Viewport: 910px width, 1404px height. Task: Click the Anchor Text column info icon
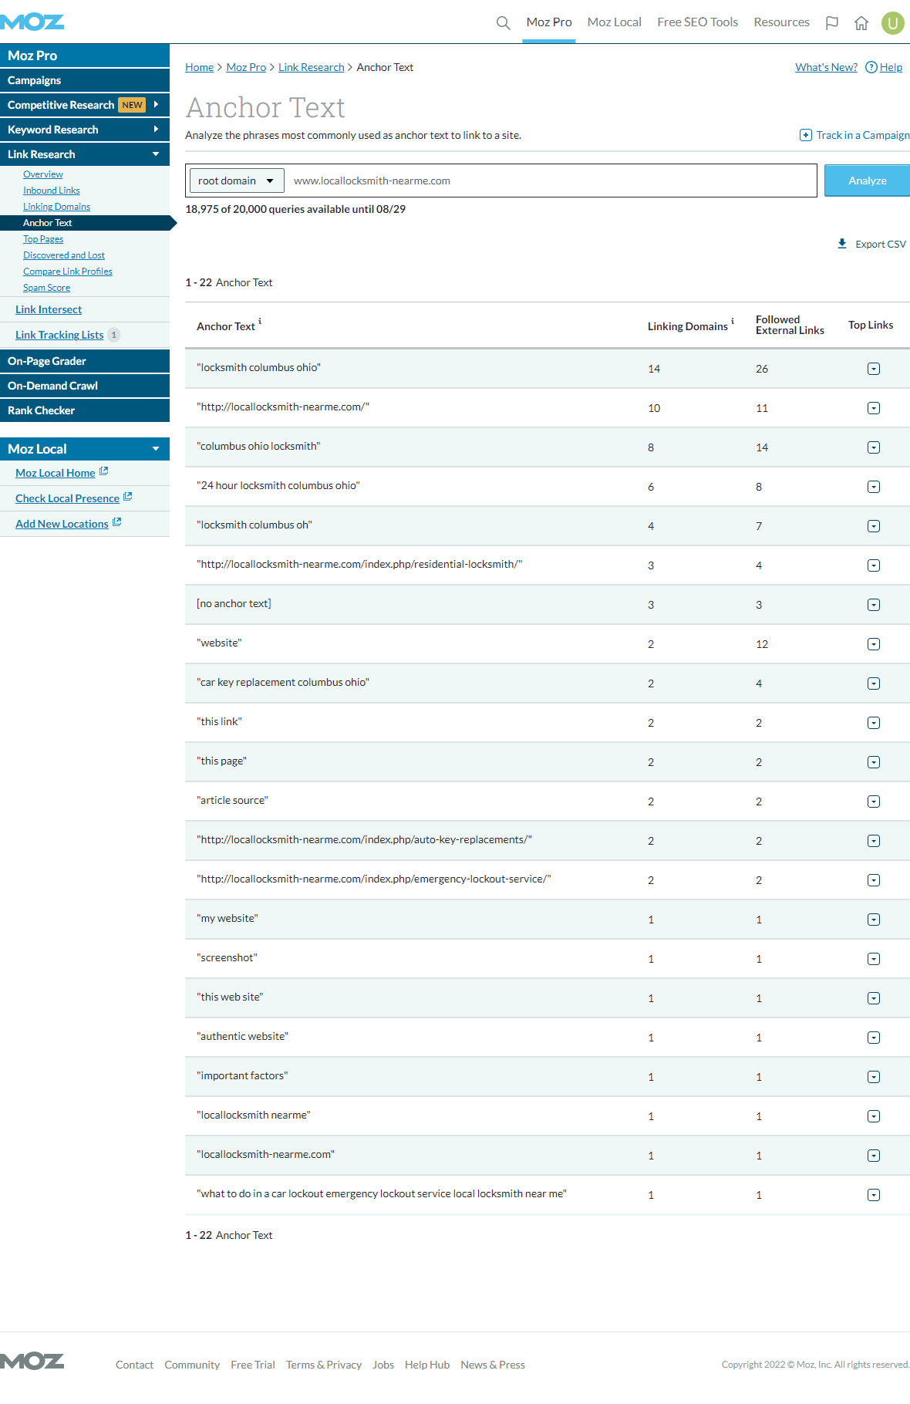(x=260, y=321)
